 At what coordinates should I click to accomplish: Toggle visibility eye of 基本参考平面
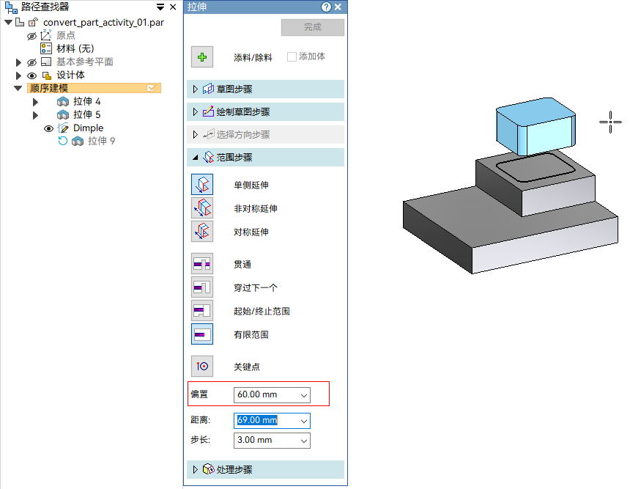click(x=31, y=62)
